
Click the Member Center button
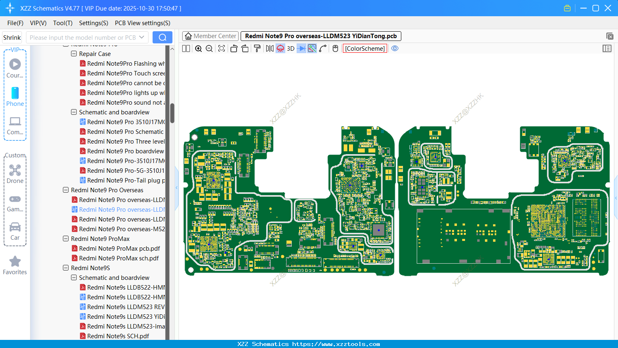[211, 36]
